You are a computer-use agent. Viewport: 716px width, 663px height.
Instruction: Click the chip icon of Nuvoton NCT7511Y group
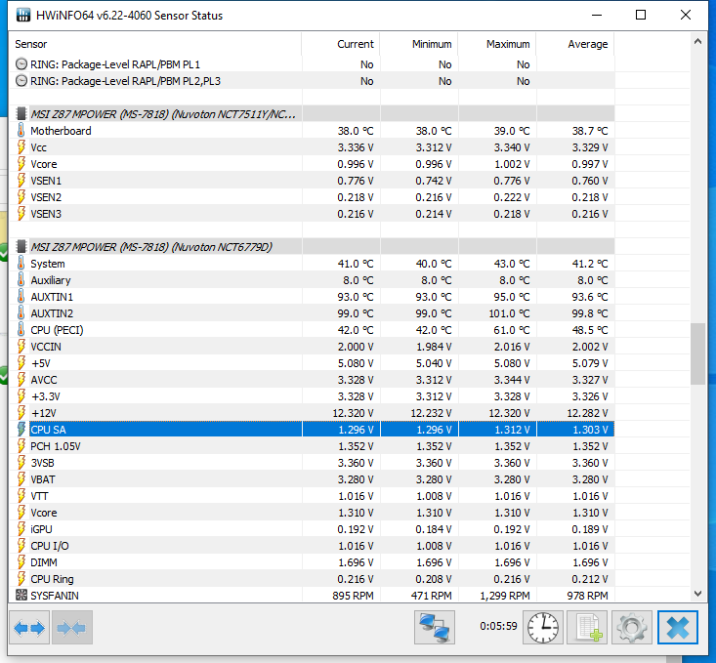pos(21,114)
